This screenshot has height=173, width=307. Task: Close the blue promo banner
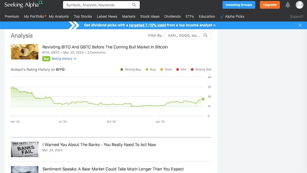(300, 25)
